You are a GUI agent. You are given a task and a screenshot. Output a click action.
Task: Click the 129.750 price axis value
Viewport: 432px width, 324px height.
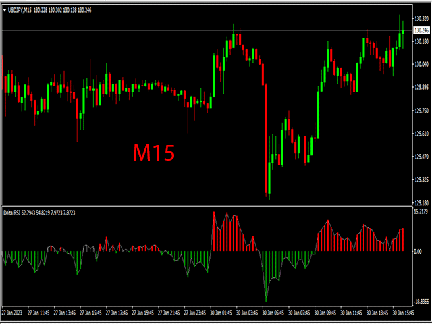421,111
